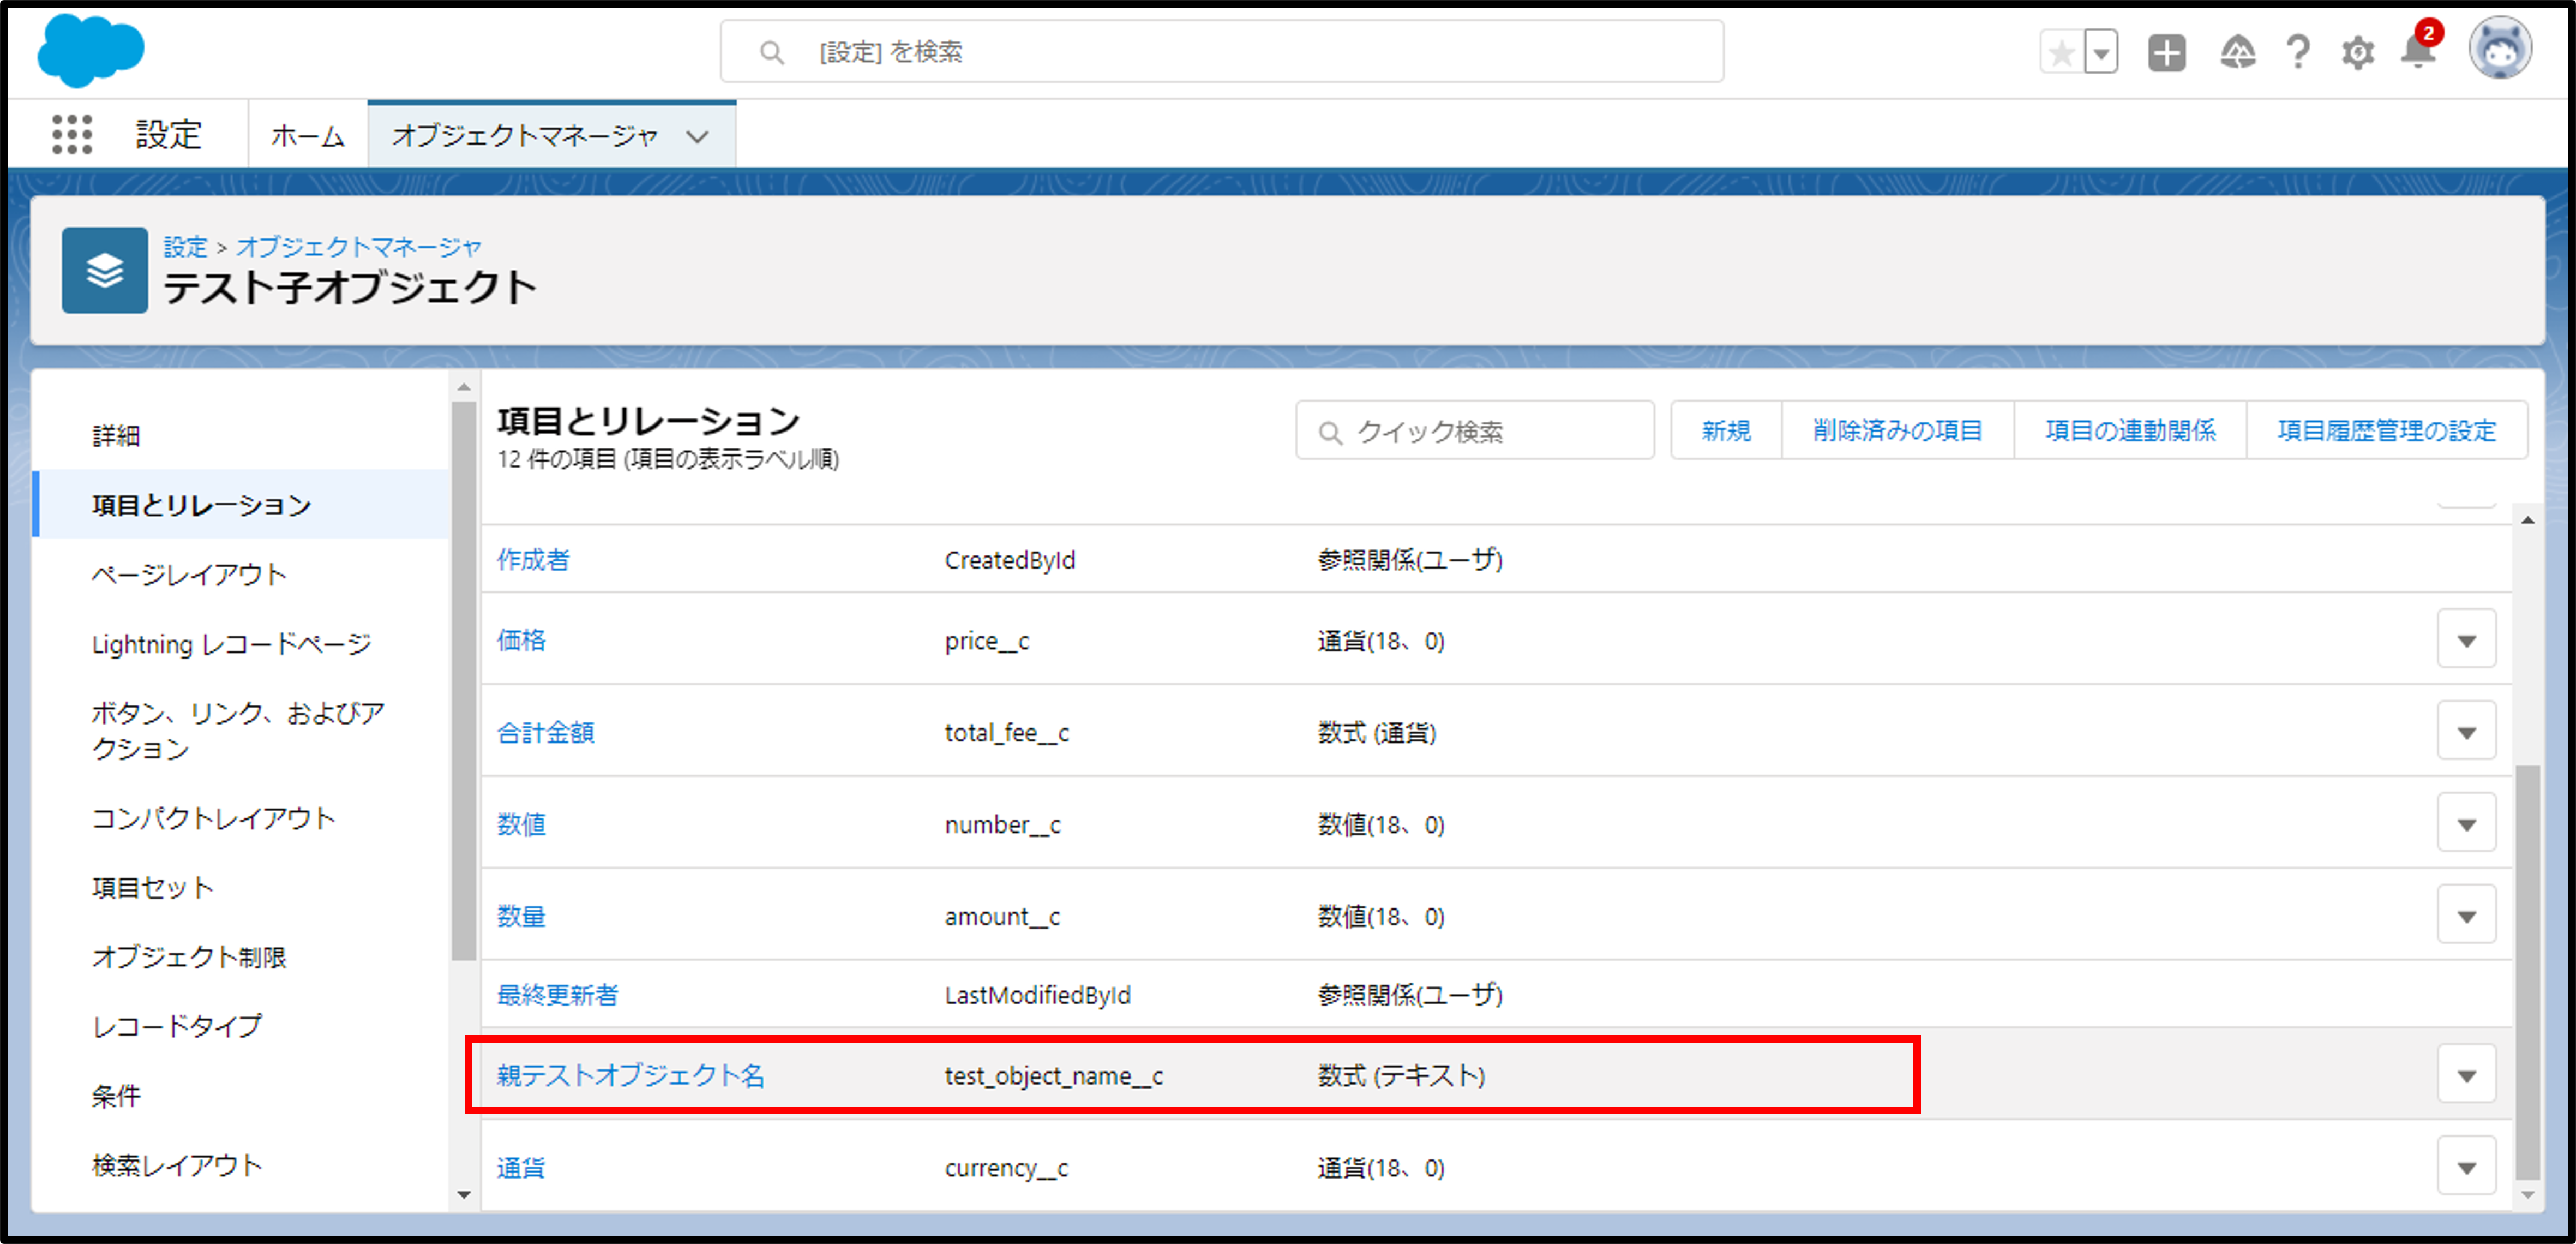The width and height of the screenshot is (2576, 1244).
Task: Select ページレイアウト in the sidebar
Action: pyautogui.click(x=189, y=574)
